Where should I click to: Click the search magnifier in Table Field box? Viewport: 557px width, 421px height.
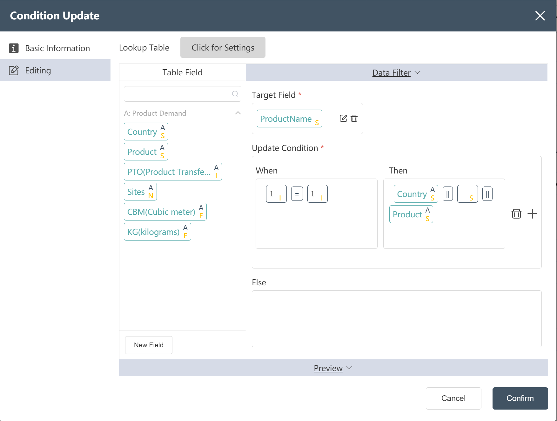(x=235, y=94)
